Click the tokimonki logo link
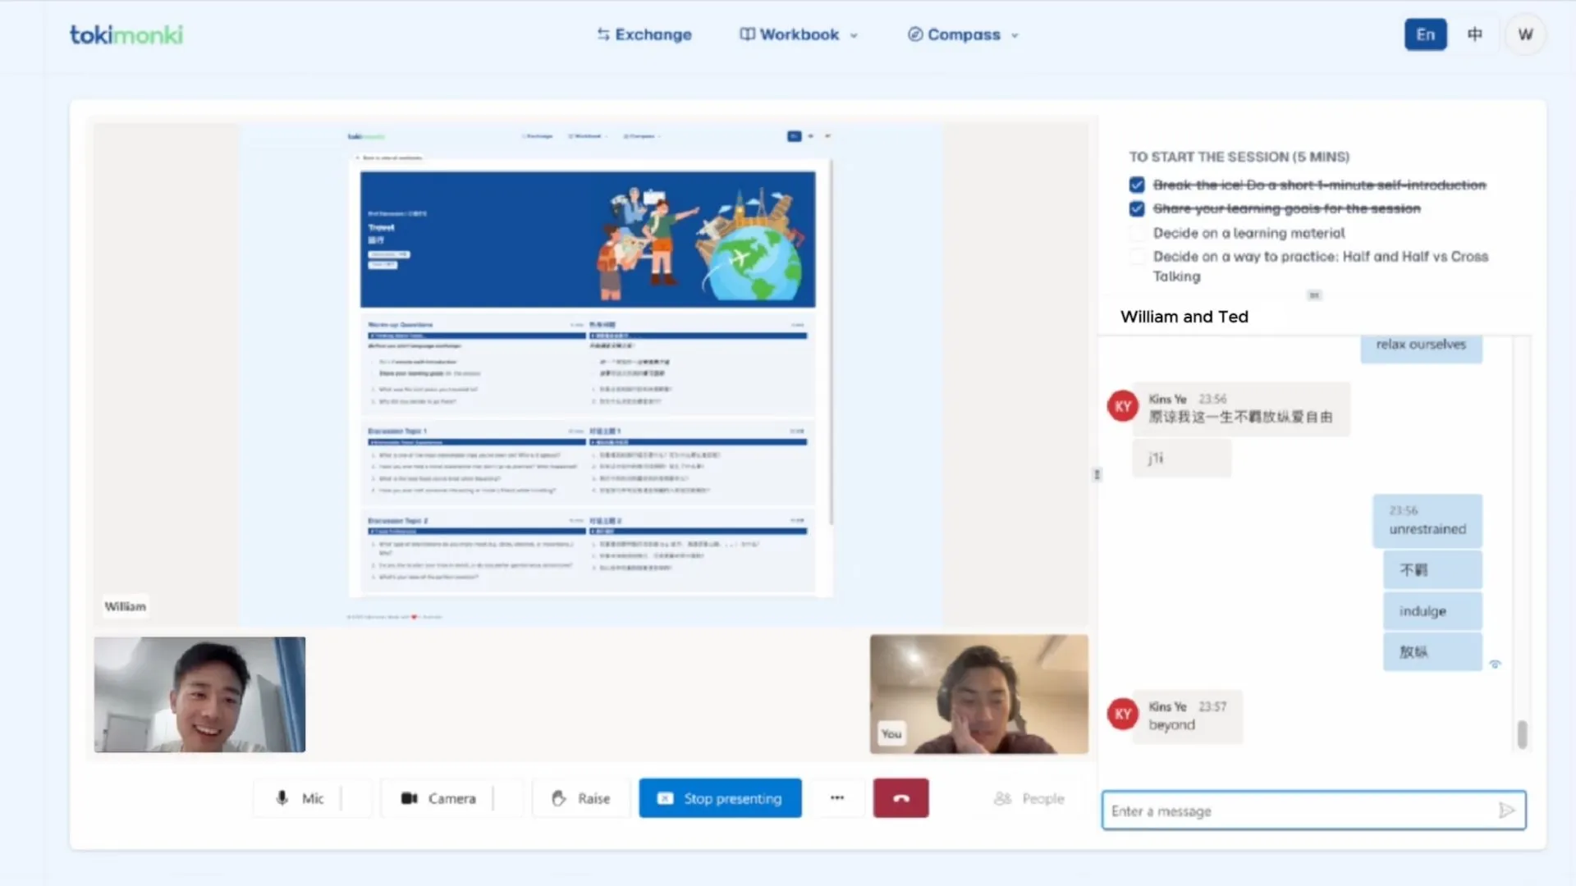 (126, 34)
